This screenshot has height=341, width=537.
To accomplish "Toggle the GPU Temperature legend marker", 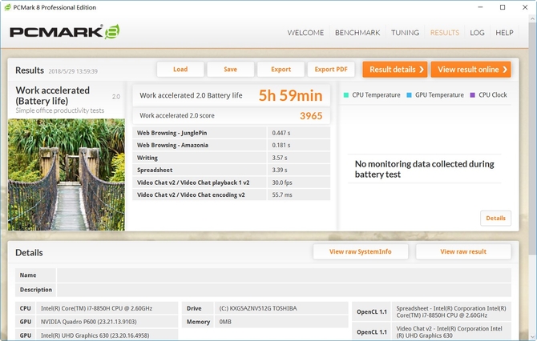I will 409,95.
